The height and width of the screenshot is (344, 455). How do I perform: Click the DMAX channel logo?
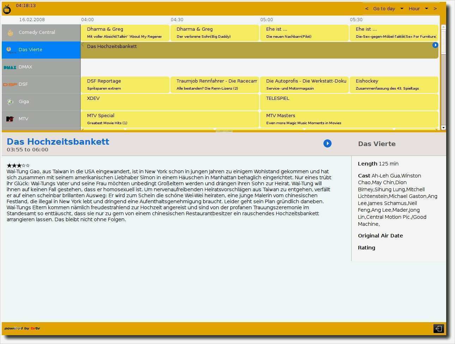coord(10,67)
